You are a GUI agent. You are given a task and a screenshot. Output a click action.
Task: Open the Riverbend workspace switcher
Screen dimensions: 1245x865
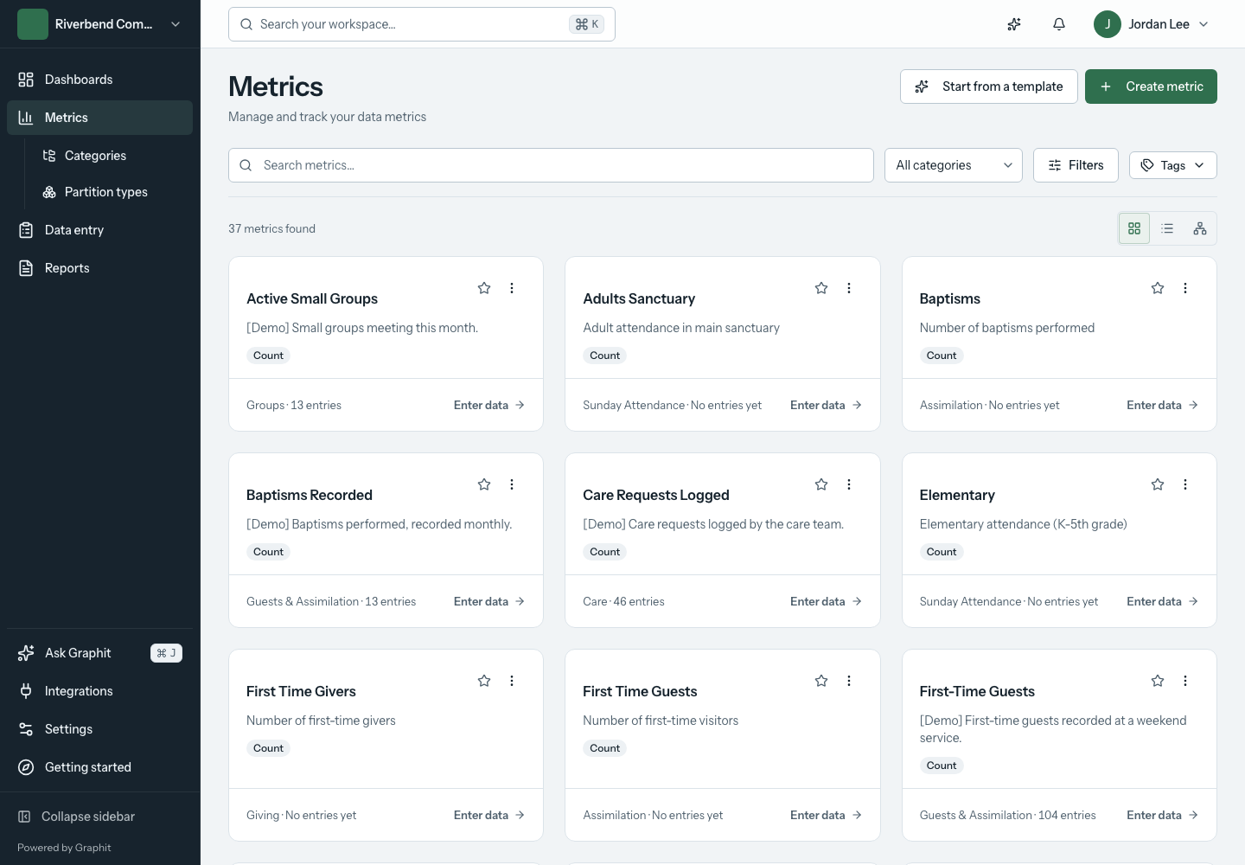pos(100,24)
